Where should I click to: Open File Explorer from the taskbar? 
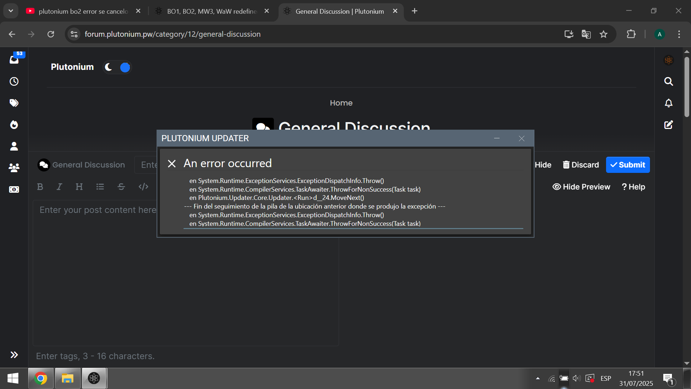click(x=67, y=378)
